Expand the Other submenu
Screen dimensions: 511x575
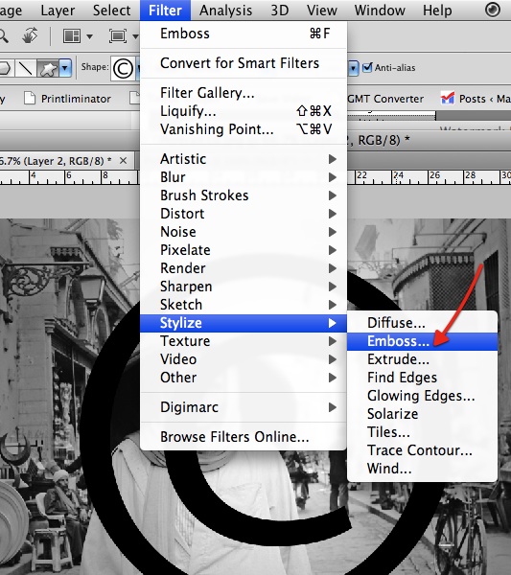point(244,378)
